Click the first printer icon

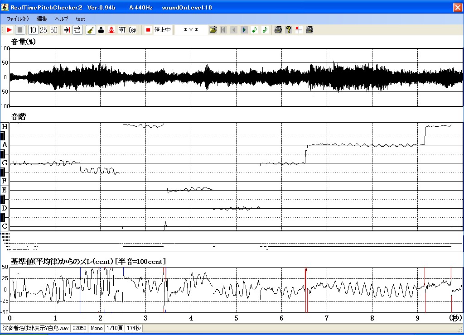(x=278, y=30)
